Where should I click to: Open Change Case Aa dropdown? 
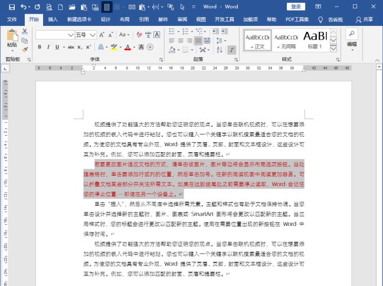tap(125, 35)
